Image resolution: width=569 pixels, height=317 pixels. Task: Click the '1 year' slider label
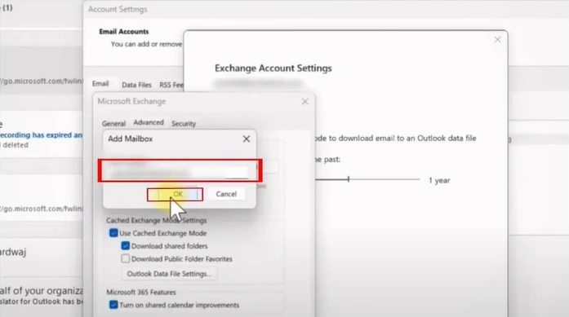[439, 180]
